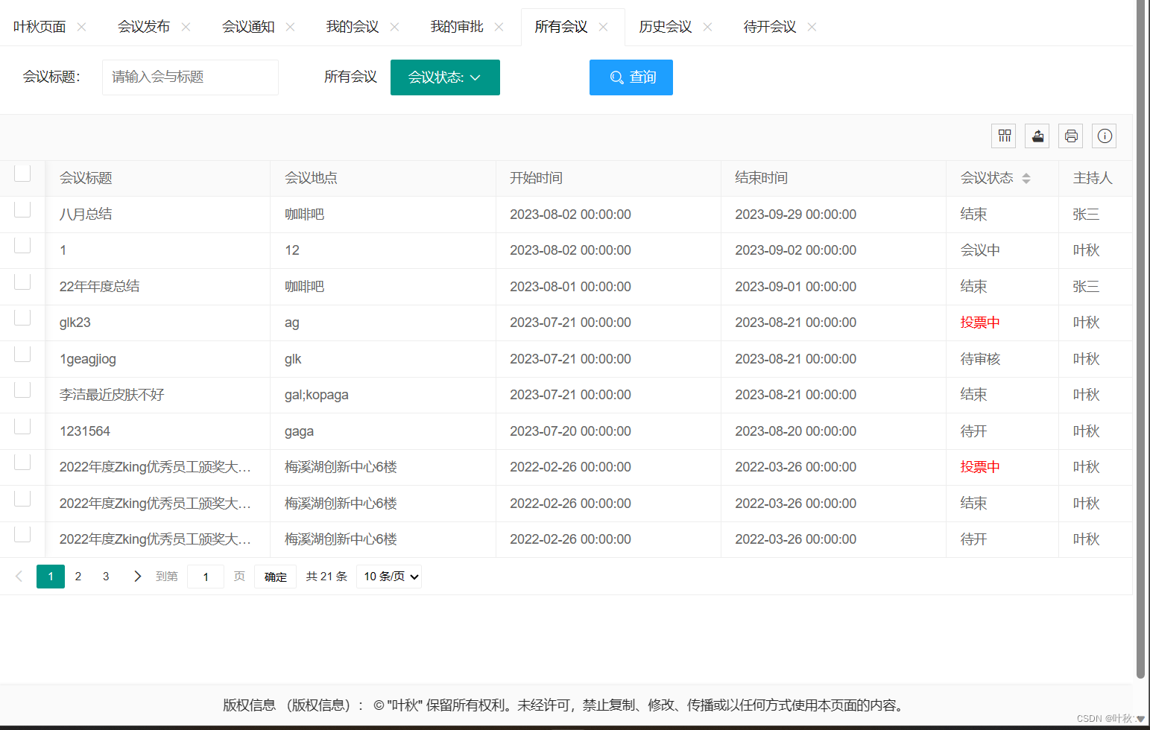Open the column filter icon in table toolbar
Viewport: 1150px width, 730px height.
[x=1004, y=136]
